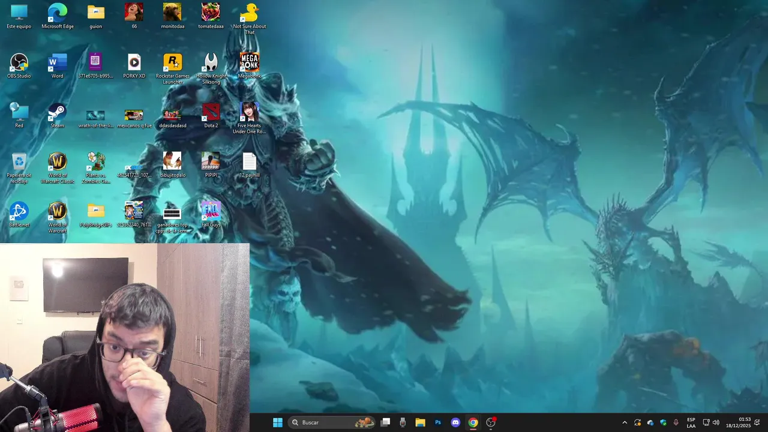
Task: Launch World of Warcraft Classic shortcut
Action: click(58, 168)
